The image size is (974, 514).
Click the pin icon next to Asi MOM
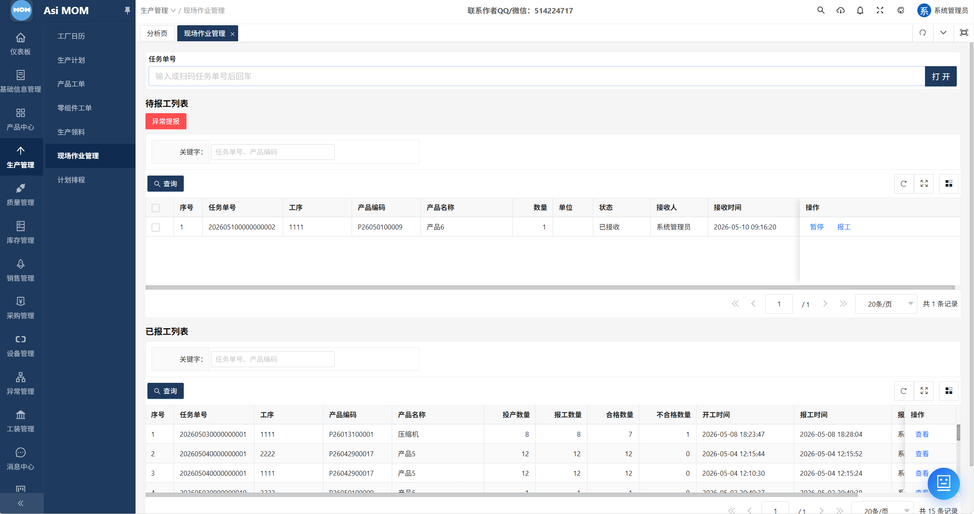click(127, 10)
